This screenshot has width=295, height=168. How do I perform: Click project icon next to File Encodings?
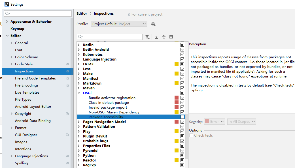[x=67, y=85]
